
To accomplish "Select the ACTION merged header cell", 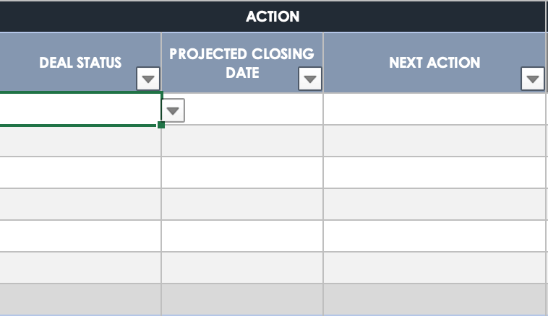I will [x=273, y=16].
